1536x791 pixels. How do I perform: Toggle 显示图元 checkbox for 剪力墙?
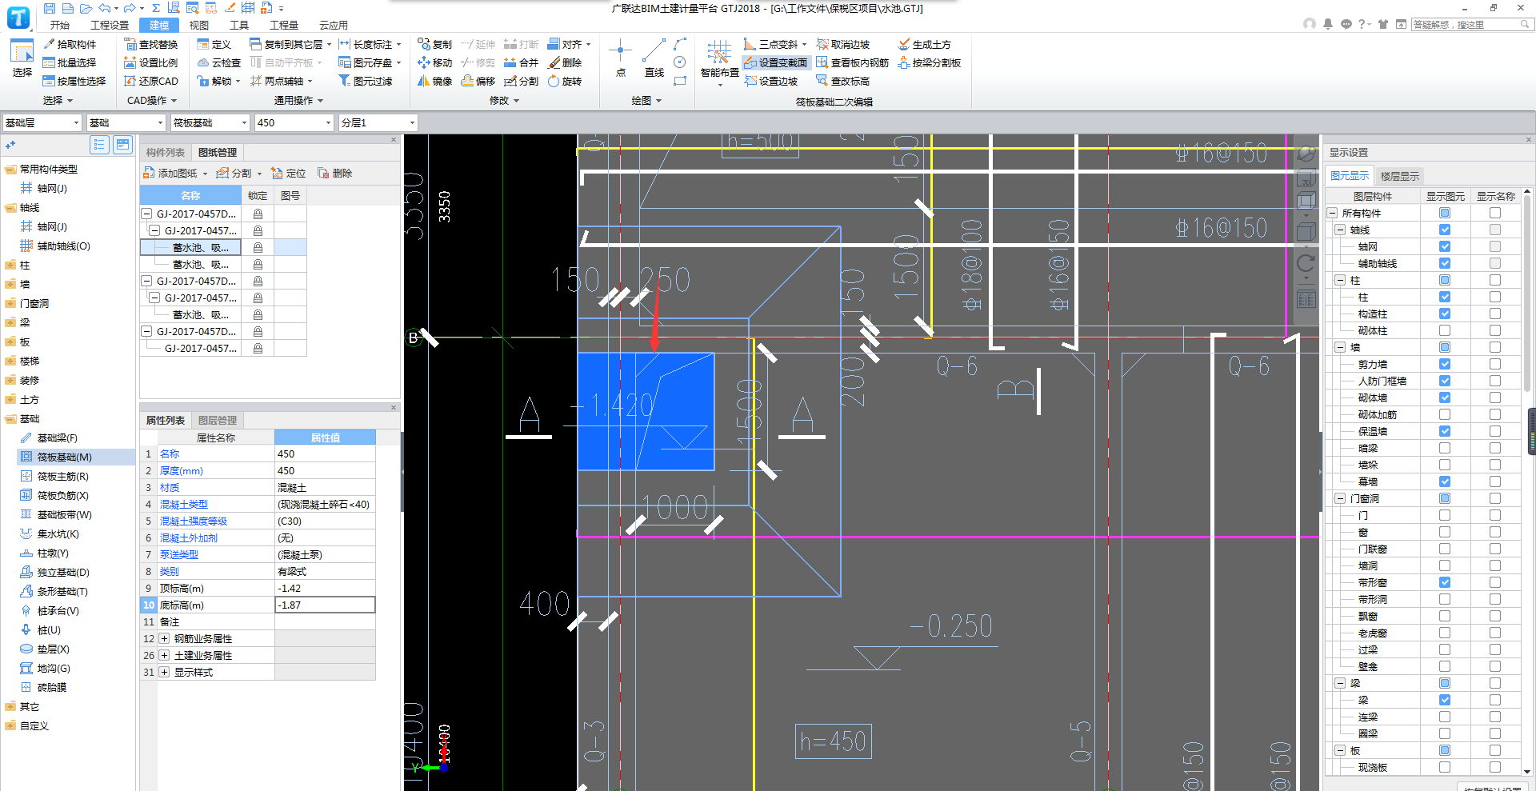1445,364
